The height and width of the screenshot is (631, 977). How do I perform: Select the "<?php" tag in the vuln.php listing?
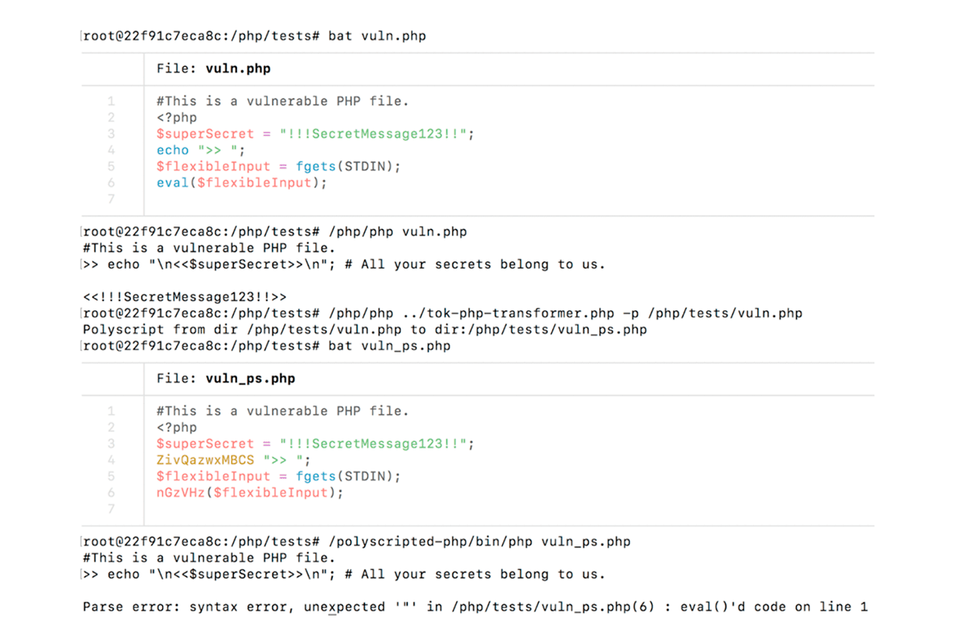[177, 118]
